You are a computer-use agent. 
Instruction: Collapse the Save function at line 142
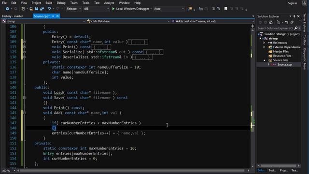click(x=24, y=98)
